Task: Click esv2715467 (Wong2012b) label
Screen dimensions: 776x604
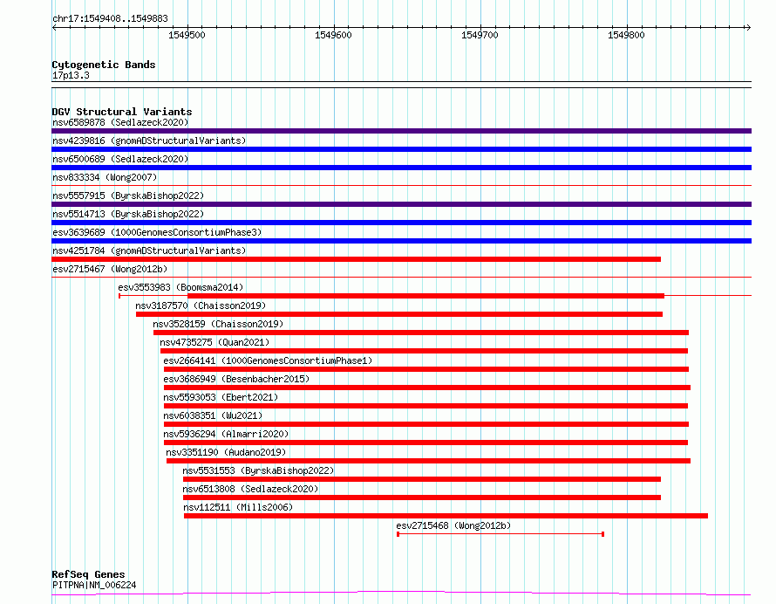Action: coord(110,269)
